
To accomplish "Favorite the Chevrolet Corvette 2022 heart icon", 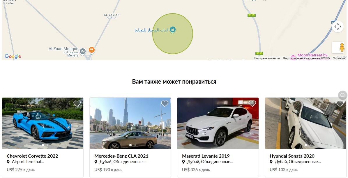I will point(77,104).
